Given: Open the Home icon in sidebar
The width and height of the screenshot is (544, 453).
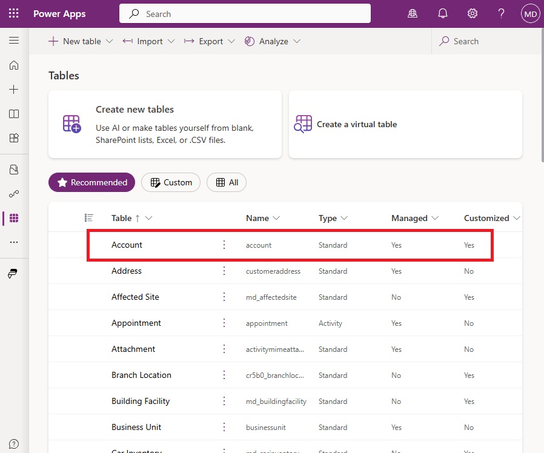Looking at the screenshot, I should pyautogui.click(x=14, y=65).
